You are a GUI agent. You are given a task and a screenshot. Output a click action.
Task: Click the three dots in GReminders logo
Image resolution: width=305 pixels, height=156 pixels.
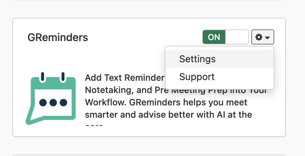click(53, 102)
